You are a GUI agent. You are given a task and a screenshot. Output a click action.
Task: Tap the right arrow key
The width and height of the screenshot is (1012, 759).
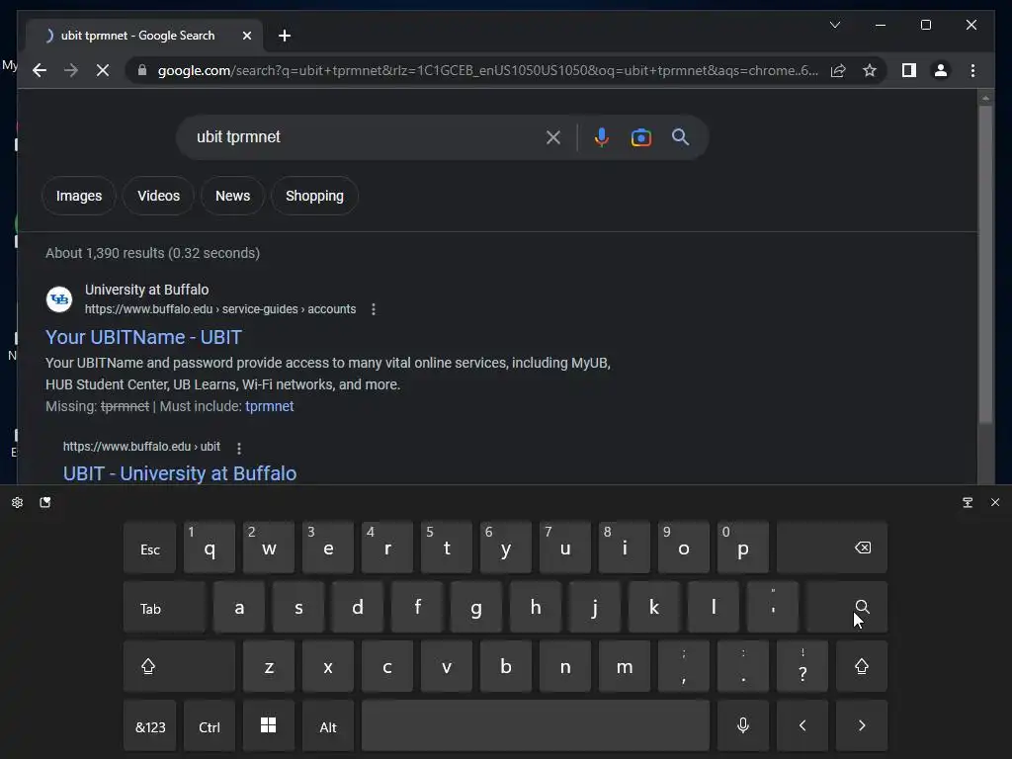(862, 726)
